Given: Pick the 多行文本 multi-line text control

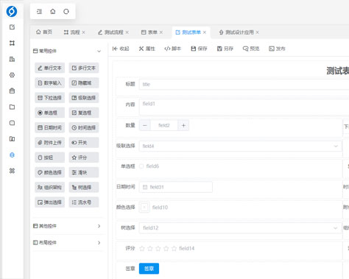Looking at the screenshot, I should coord(84,68).
